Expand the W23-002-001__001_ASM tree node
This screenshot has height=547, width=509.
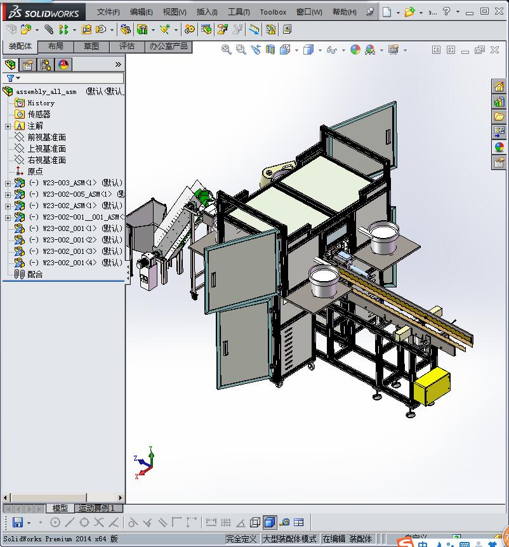(8, 218)
